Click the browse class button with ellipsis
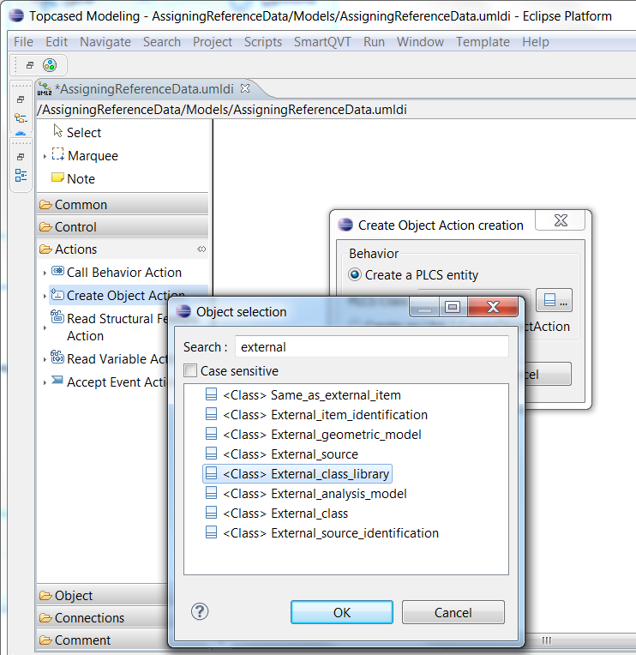Image resolution: width=636 pixels, height=655 pixels. (554, 300)
